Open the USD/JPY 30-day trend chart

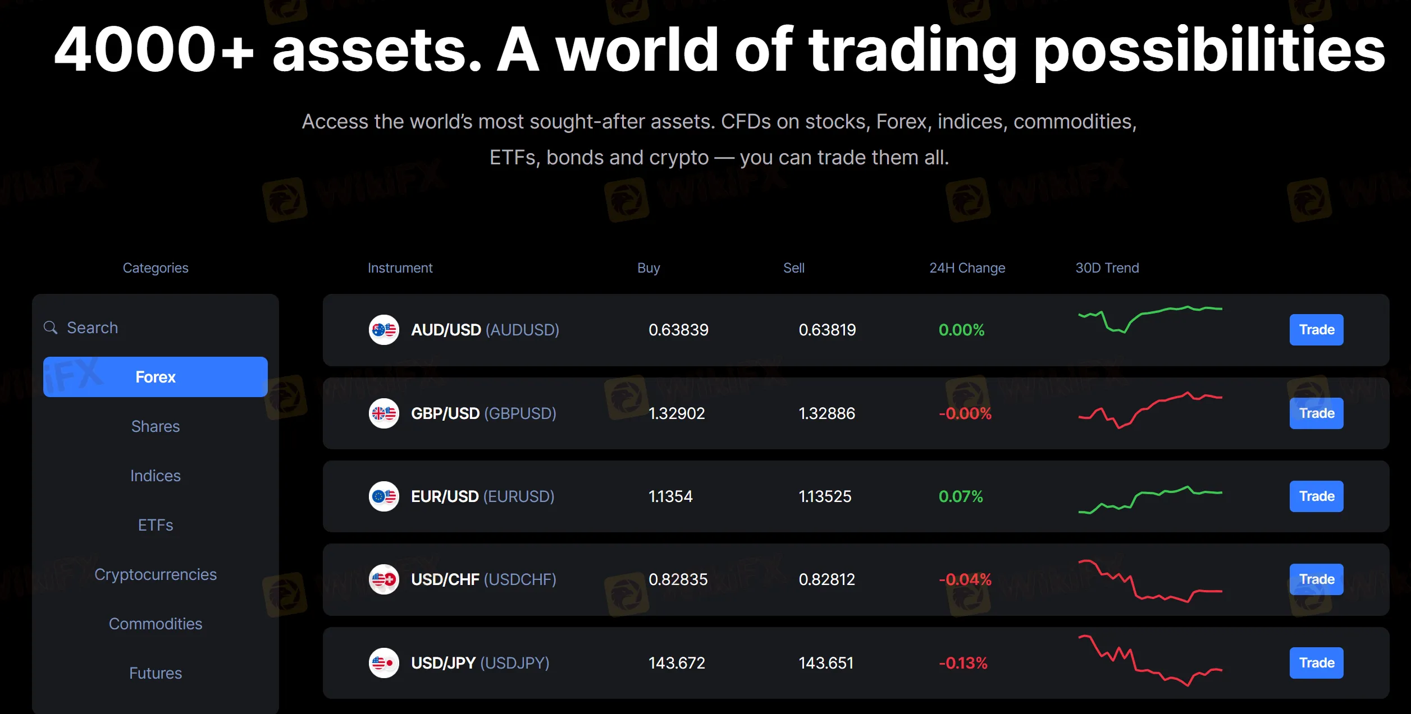[1150, 661]
